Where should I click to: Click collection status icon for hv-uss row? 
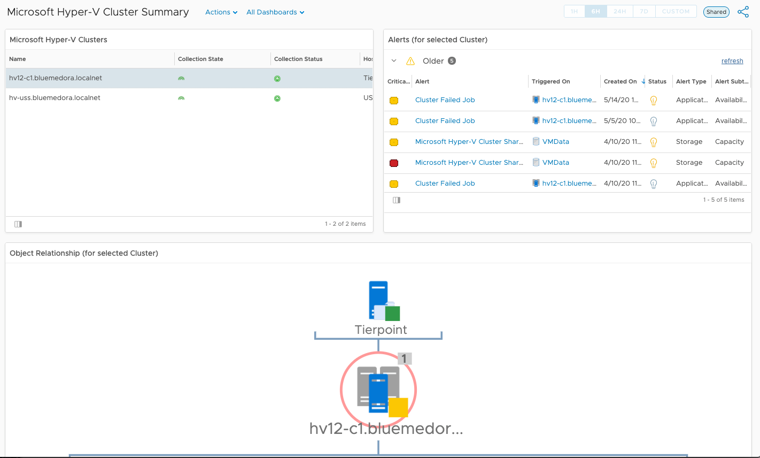[x=277, y=98]
